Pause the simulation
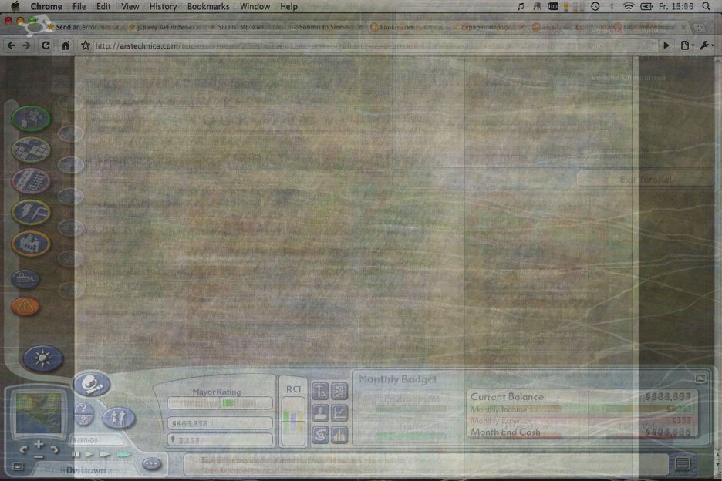This screenshot has width=722, height=481. click(76, 455)
